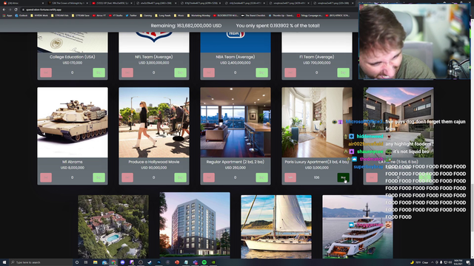Open the Marketing Monday bookmarks folder
474x266 pixels.
point(198,16)
